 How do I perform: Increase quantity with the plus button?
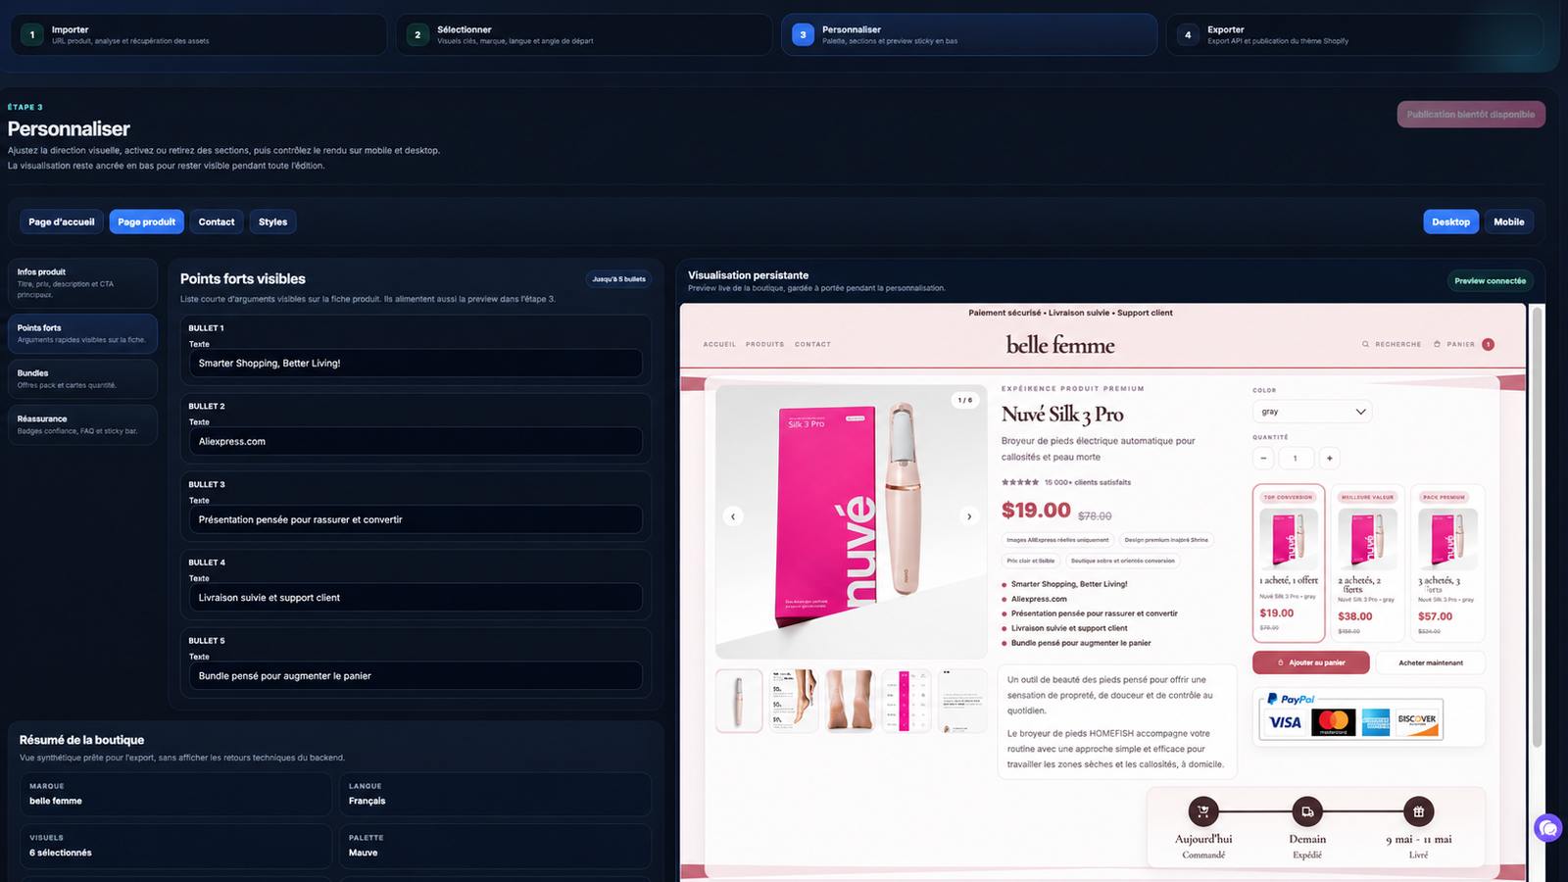click(1329, 458)
